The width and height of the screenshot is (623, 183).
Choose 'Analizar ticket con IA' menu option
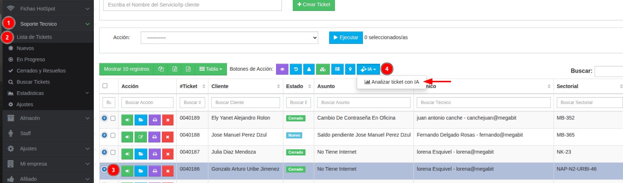tap(392, 82)
